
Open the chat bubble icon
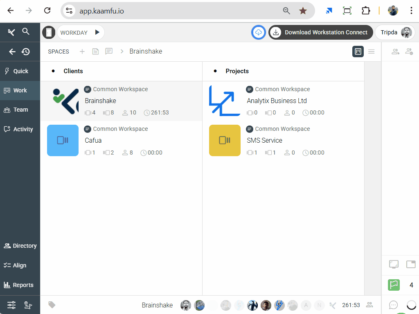[x=394, y=305]
